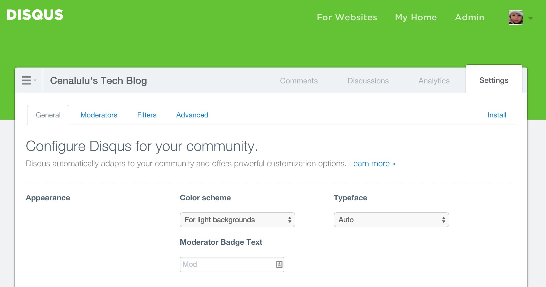This screenshot has width=546, height=287.
Task: Open the Color scheme dropdown
Action: [237, 220]
